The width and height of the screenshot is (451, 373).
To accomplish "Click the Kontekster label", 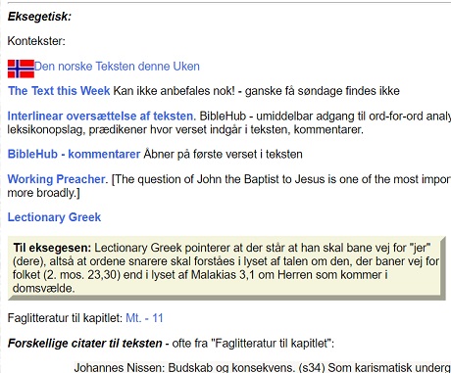I will click(x=36, y=41).
